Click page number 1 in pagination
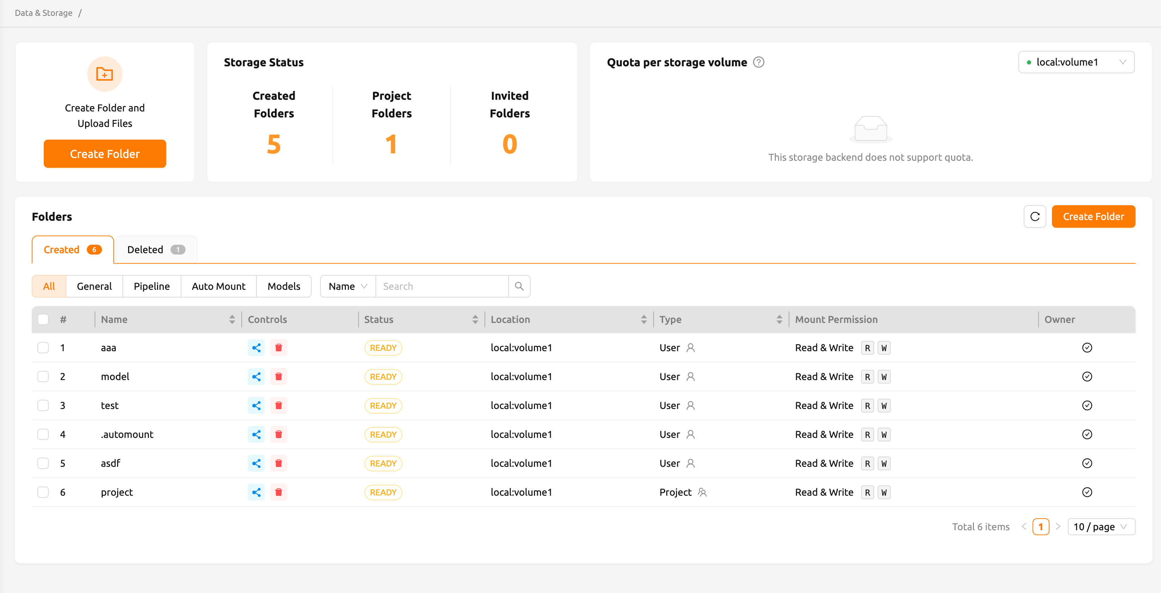The width and height of the screenshot is (1161, 593). [x=1041, y=526]
